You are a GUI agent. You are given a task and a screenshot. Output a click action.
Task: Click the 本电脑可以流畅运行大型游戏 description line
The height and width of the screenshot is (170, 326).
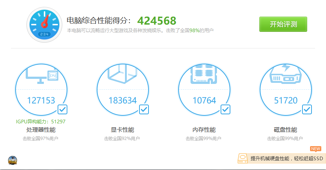point(140,30)
